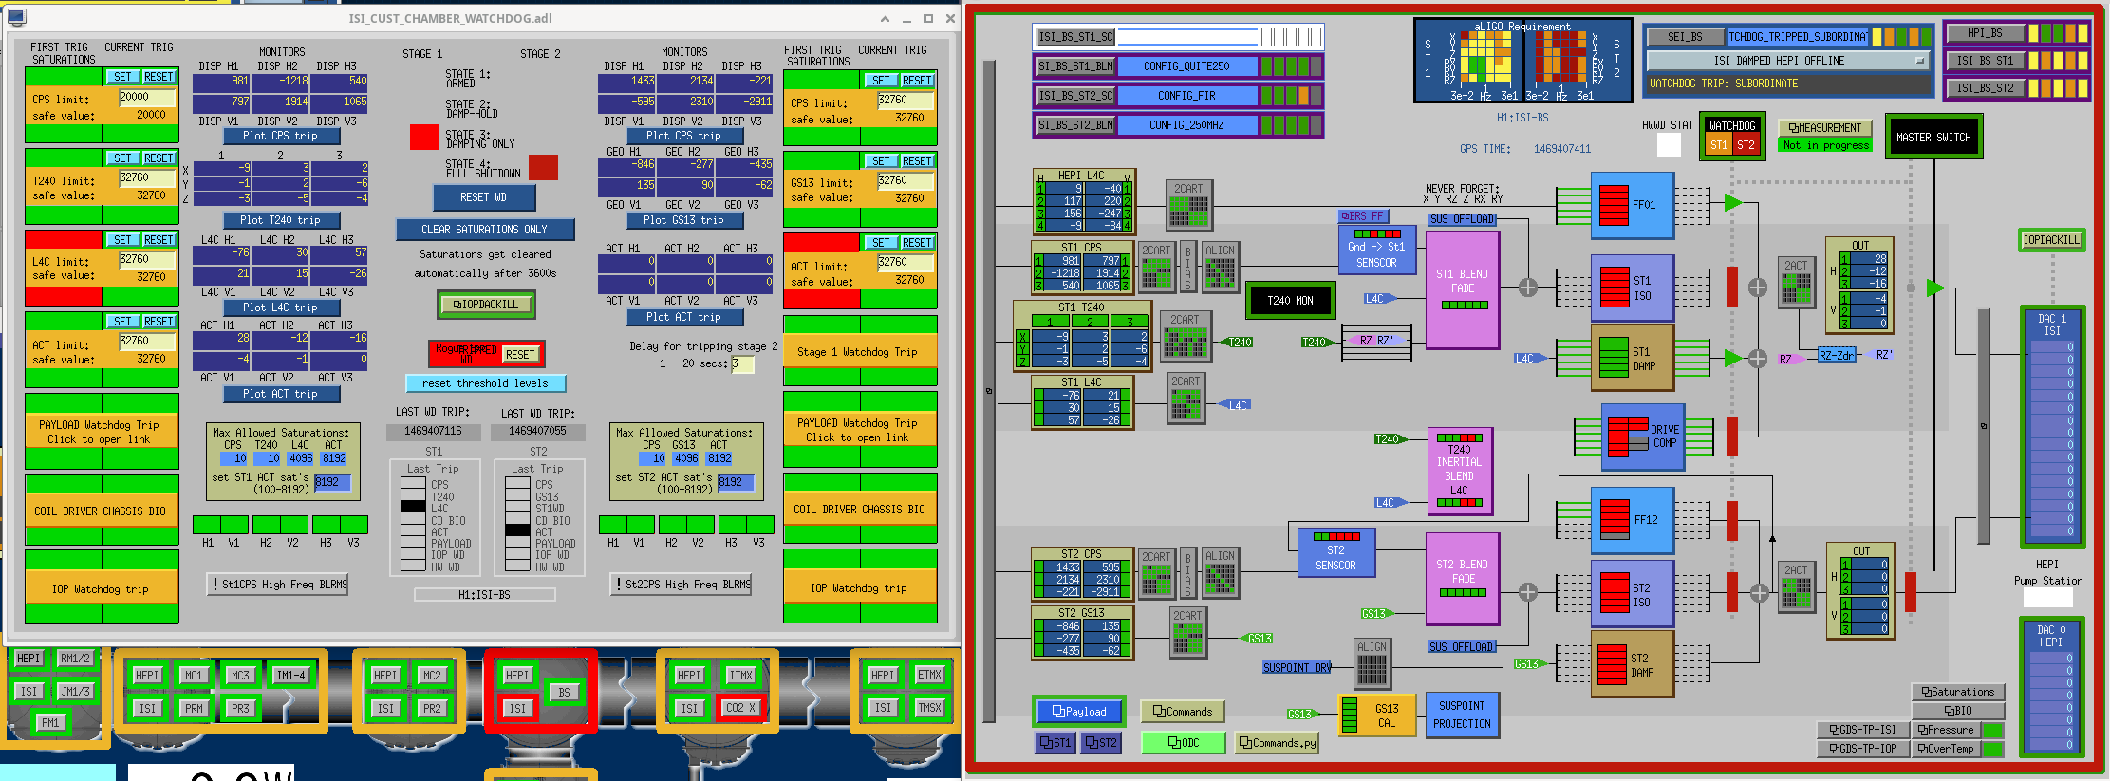Toggle the MASTER SWITCH
Image resolution: width=2110 pixels, height=781 pixels.
(x=1933, y=138)
